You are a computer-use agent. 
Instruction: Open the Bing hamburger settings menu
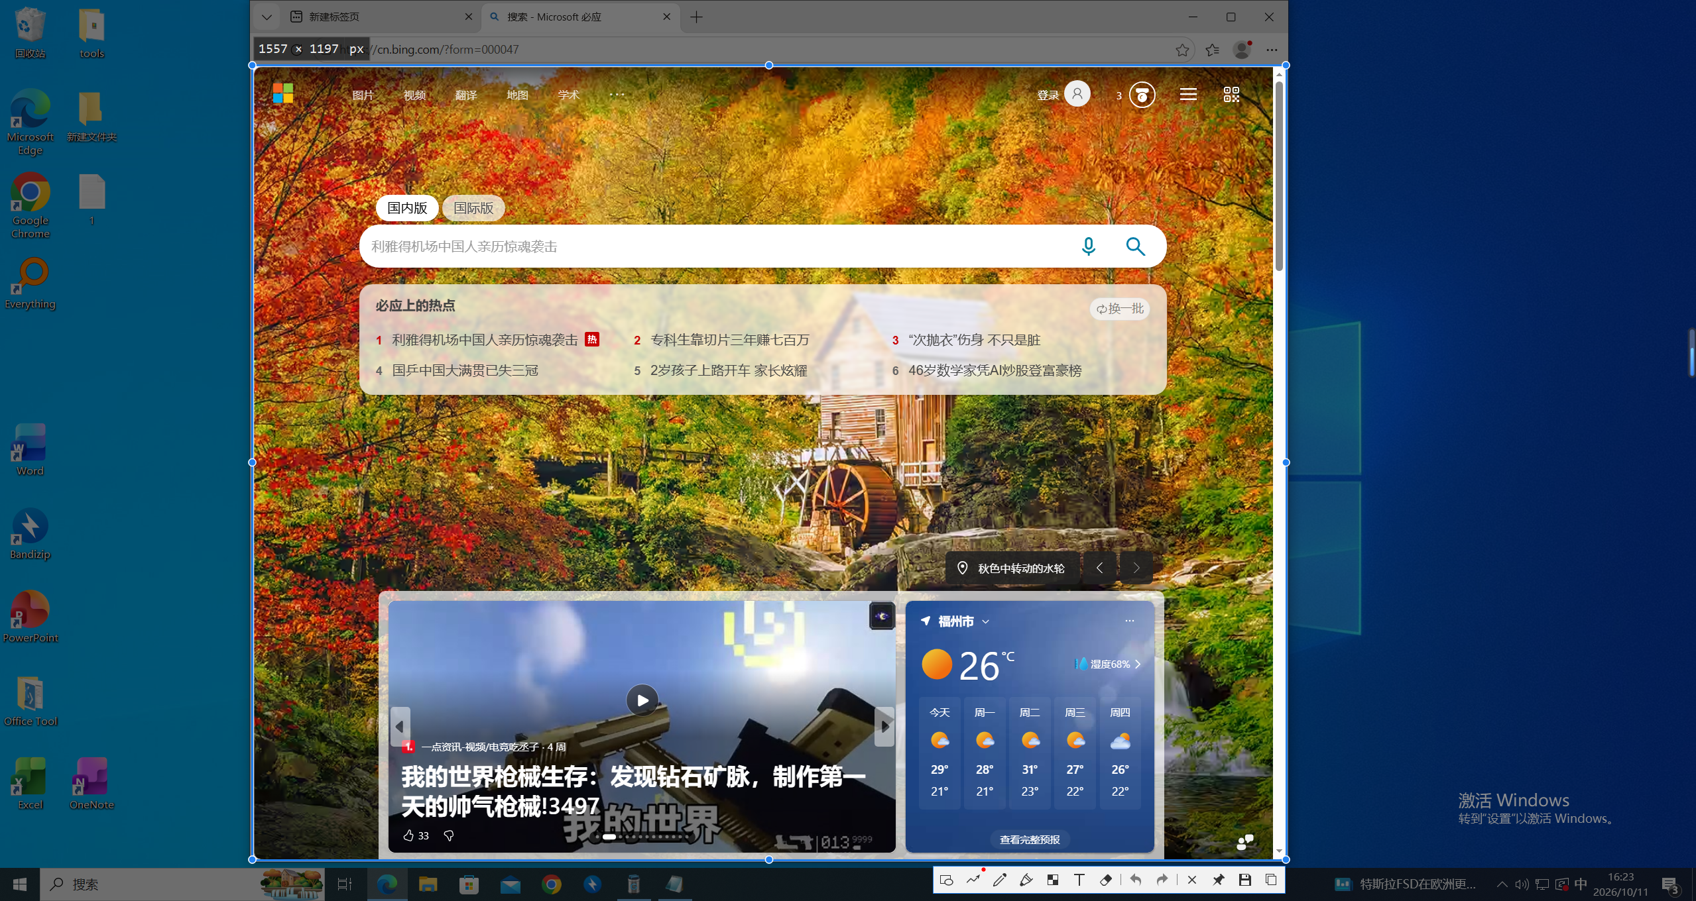pyautogui.click(x=1188, y=95)
